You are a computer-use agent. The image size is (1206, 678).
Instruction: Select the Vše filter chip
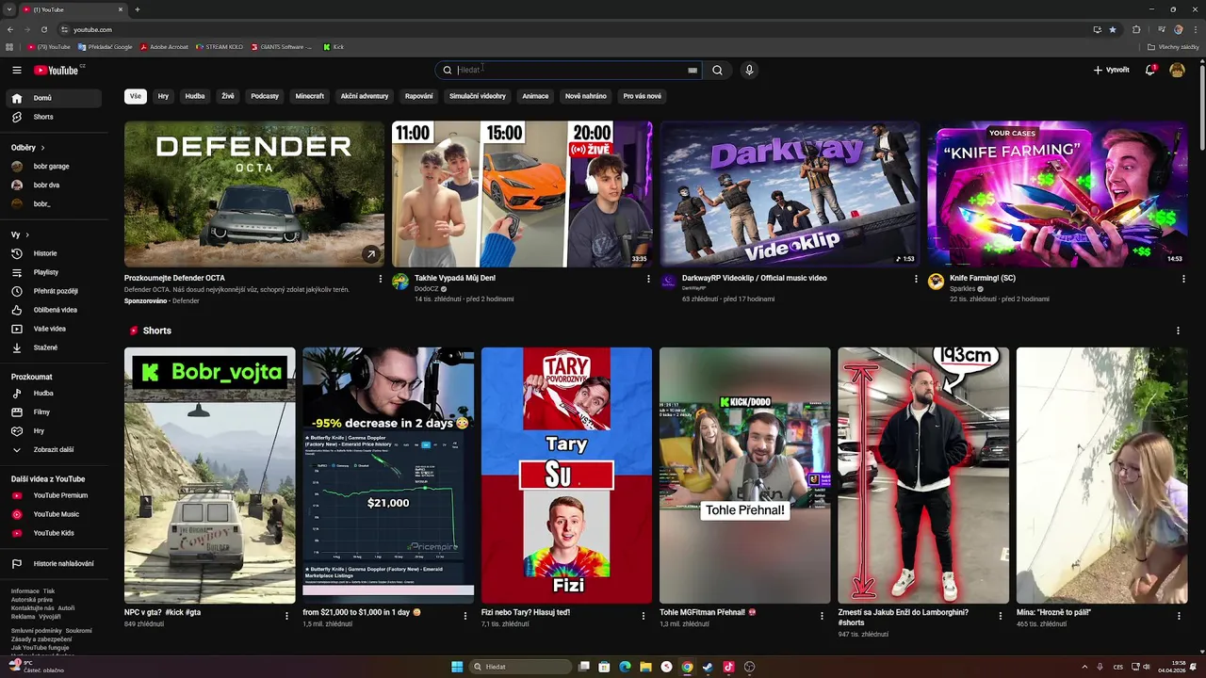pyautogui.click(x=136, y=96)
